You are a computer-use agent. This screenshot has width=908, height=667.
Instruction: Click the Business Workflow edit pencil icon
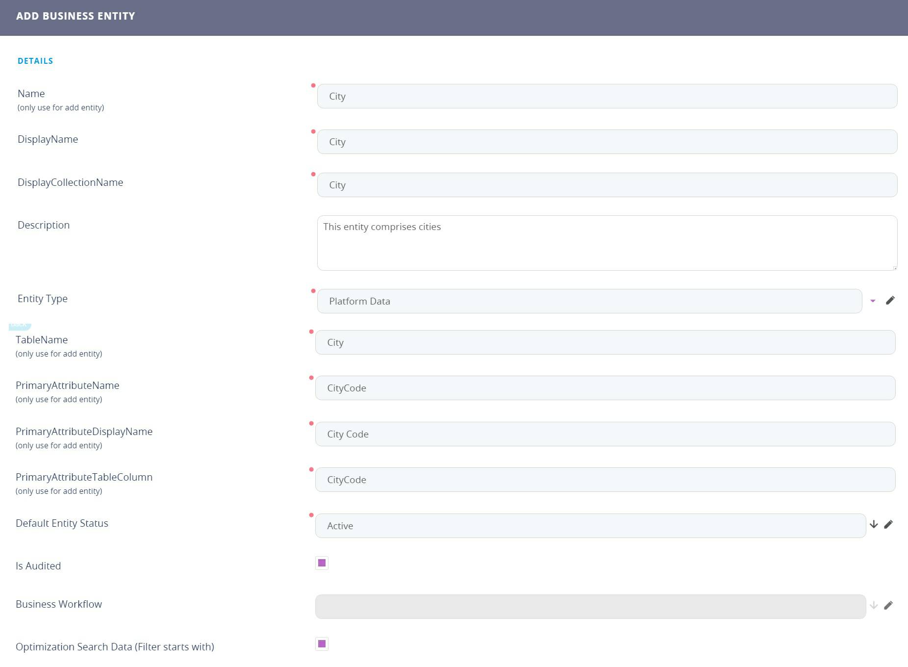888,606
